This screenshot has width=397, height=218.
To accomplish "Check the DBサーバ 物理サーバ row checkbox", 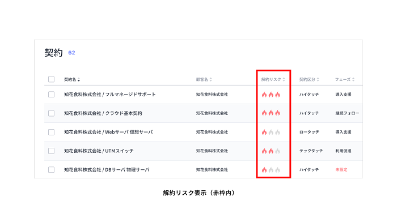I will click(x=52, y=170).
